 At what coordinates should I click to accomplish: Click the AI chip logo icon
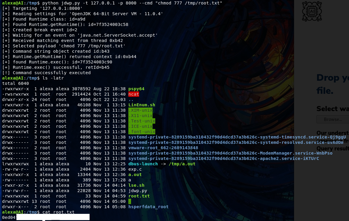312,11
